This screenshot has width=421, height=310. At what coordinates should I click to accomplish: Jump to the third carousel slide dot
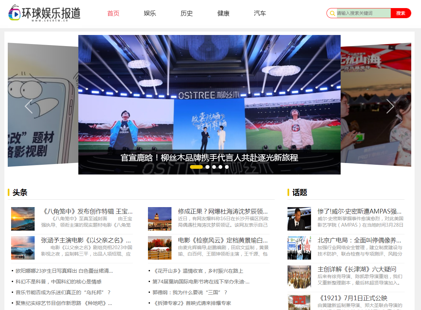click(214, 167)
